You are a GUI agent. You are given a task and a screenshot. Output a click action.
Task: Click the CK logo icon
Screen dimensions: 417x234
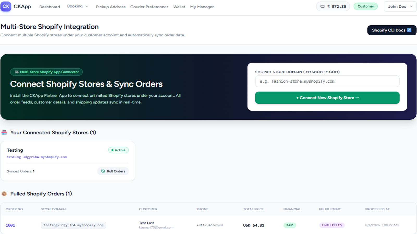pos(6,6)
